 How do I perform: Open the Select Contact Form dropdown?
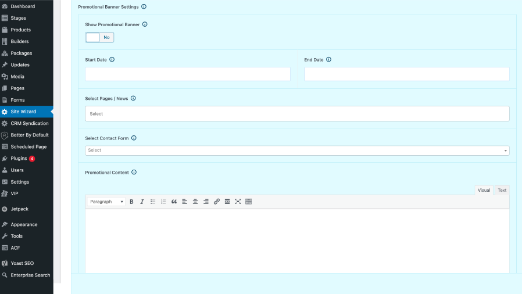coord(297,150)
